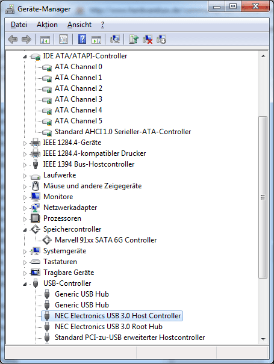
Task: Click the Update driver software icon
Action: 134,39
